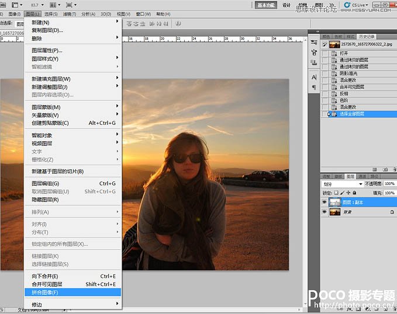The width and height of the screenshot is (397, 314).
Task: Click the lock all padlock icon
Action: [353, 192]
